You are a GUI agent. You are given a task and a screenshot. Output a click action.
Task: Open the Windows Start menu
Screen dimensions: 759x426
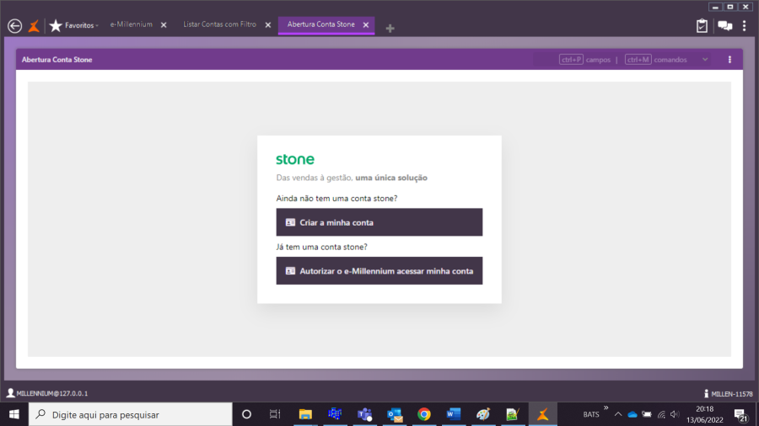14,414
